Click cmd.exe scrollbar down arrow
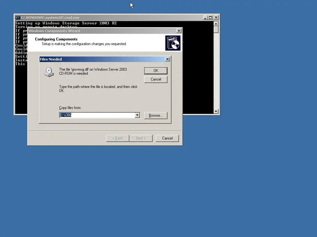This screenshot has height=237, width=317. click(x=216, y=111)
